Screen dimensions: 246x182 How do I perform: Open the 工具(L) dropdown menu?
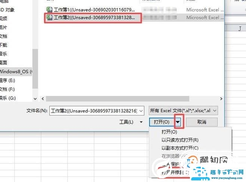click(x=131, y=122)
